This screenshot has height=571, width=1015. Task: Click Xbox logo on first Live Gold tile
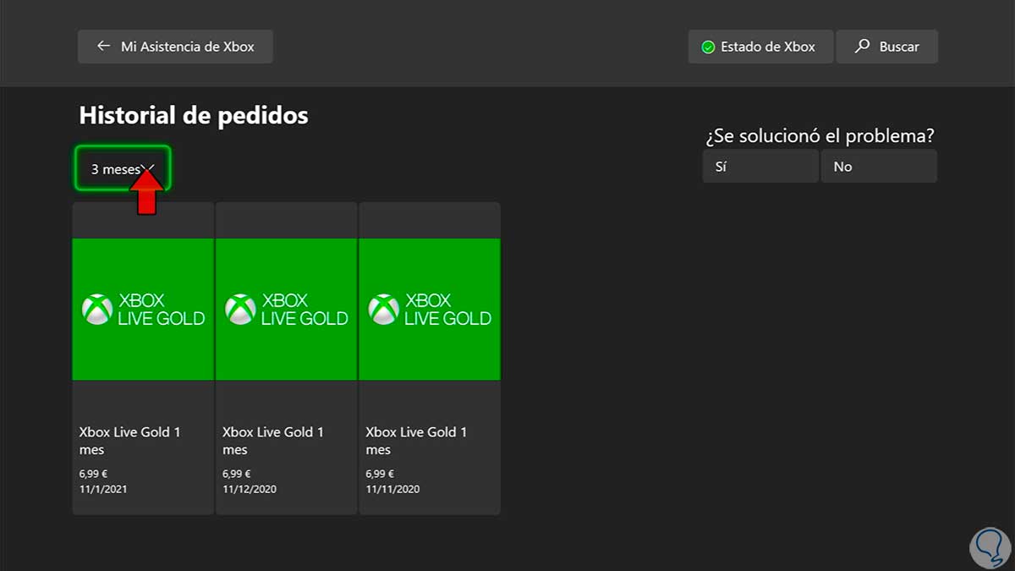click(x=96, y=310)
